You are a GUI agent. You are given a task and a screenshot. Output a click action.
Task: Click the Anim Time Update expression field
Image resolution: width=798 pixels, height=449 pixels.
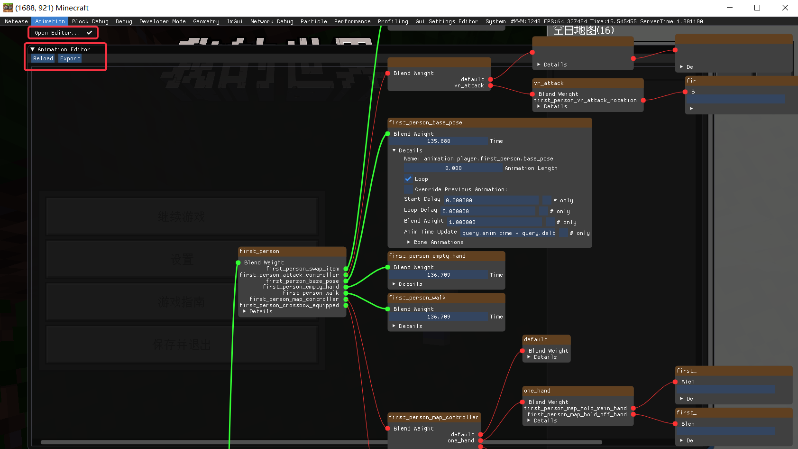point(508,233)
